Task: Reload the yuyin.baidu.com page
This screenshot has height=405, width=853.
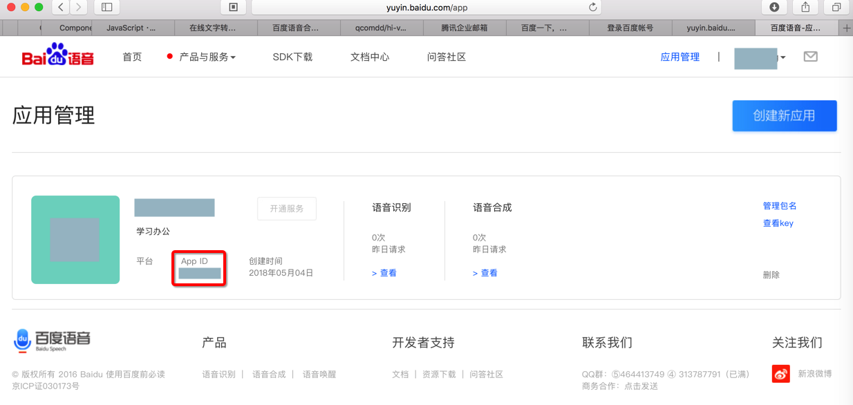Action: pos(592,8)
